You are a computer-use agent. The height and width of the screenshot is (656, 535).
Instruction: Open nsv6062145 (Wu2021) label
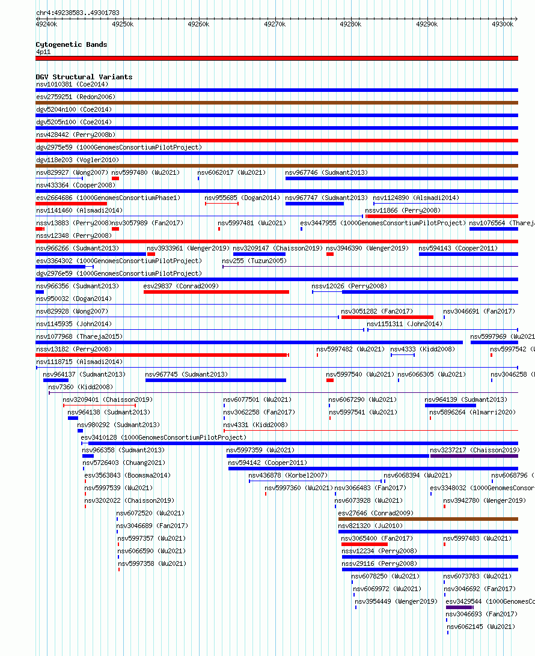click(x=481, y=627)
